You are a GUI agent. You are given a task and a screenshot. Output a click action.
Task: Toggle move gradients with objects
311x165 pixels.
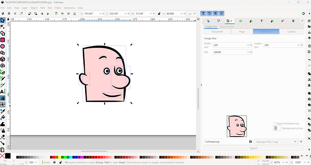215,14
